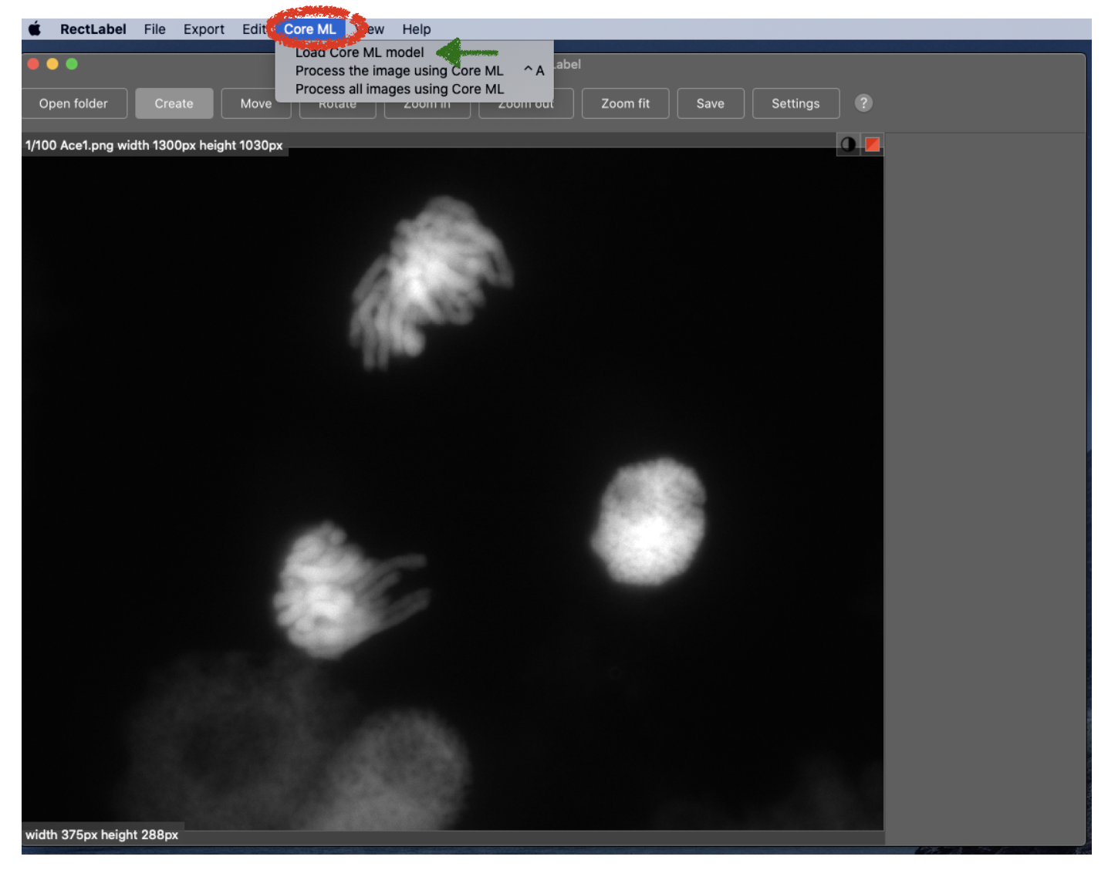Click the bright round cell in image
This screenshot has height=870, width=1108.
649,521
